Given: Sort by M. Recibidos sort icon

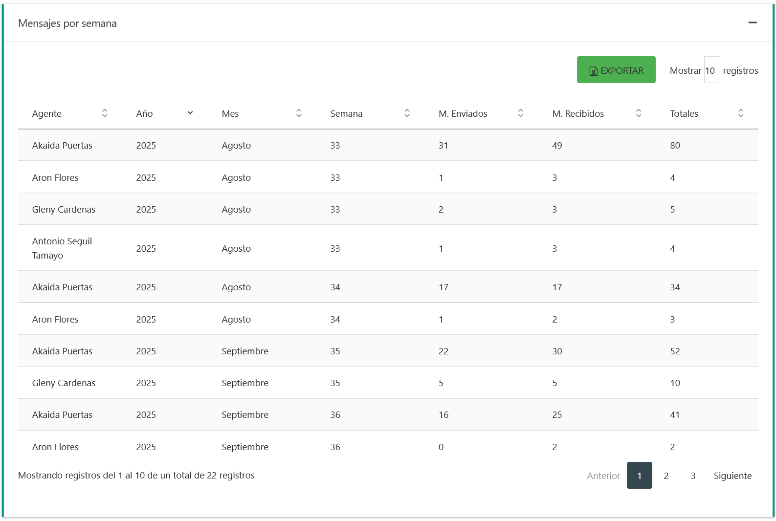Looking at the screenshot, I should pyautogui.click(x=638, y=113).
